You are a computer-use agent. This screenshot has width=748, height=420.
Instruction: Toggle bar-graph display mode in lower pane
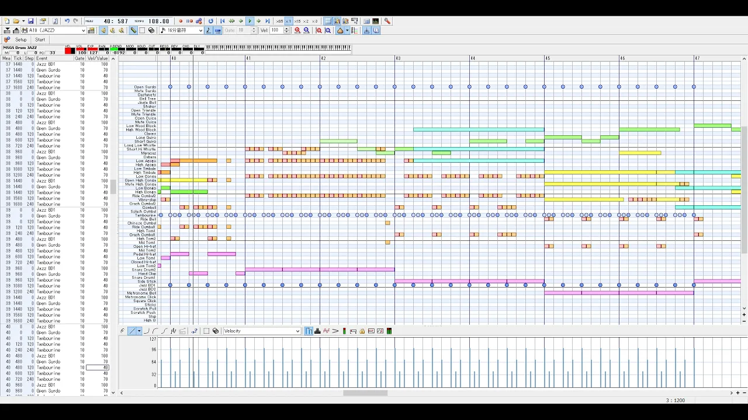309,331
